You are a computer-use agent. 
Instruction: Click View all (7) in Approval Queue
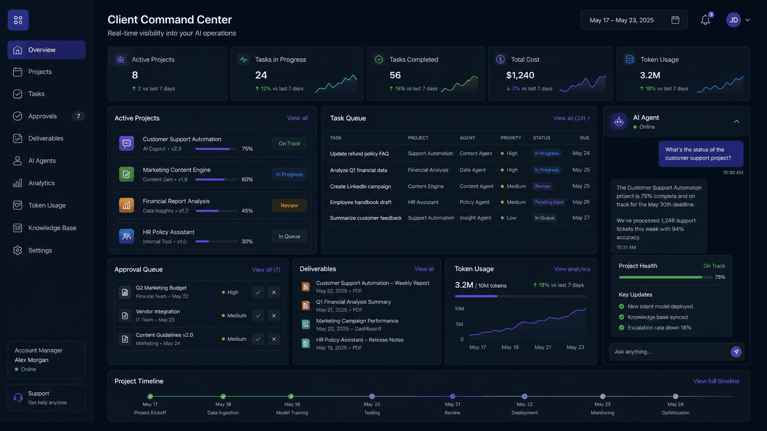coord(266,270)
